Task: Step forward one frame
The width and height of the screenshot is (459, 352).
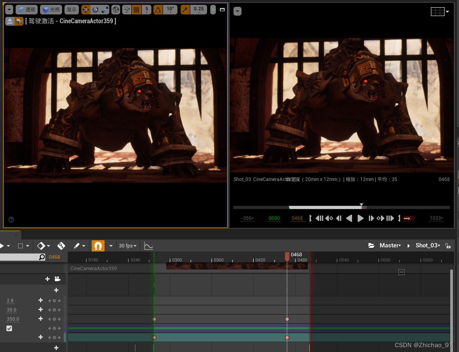Action: 371,218
